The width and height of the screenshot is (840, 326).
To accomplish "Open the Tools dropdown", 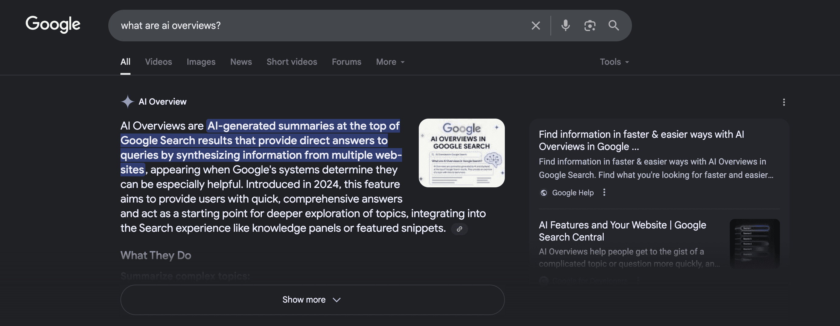I will pyautogui.click(x=614, y=62).
